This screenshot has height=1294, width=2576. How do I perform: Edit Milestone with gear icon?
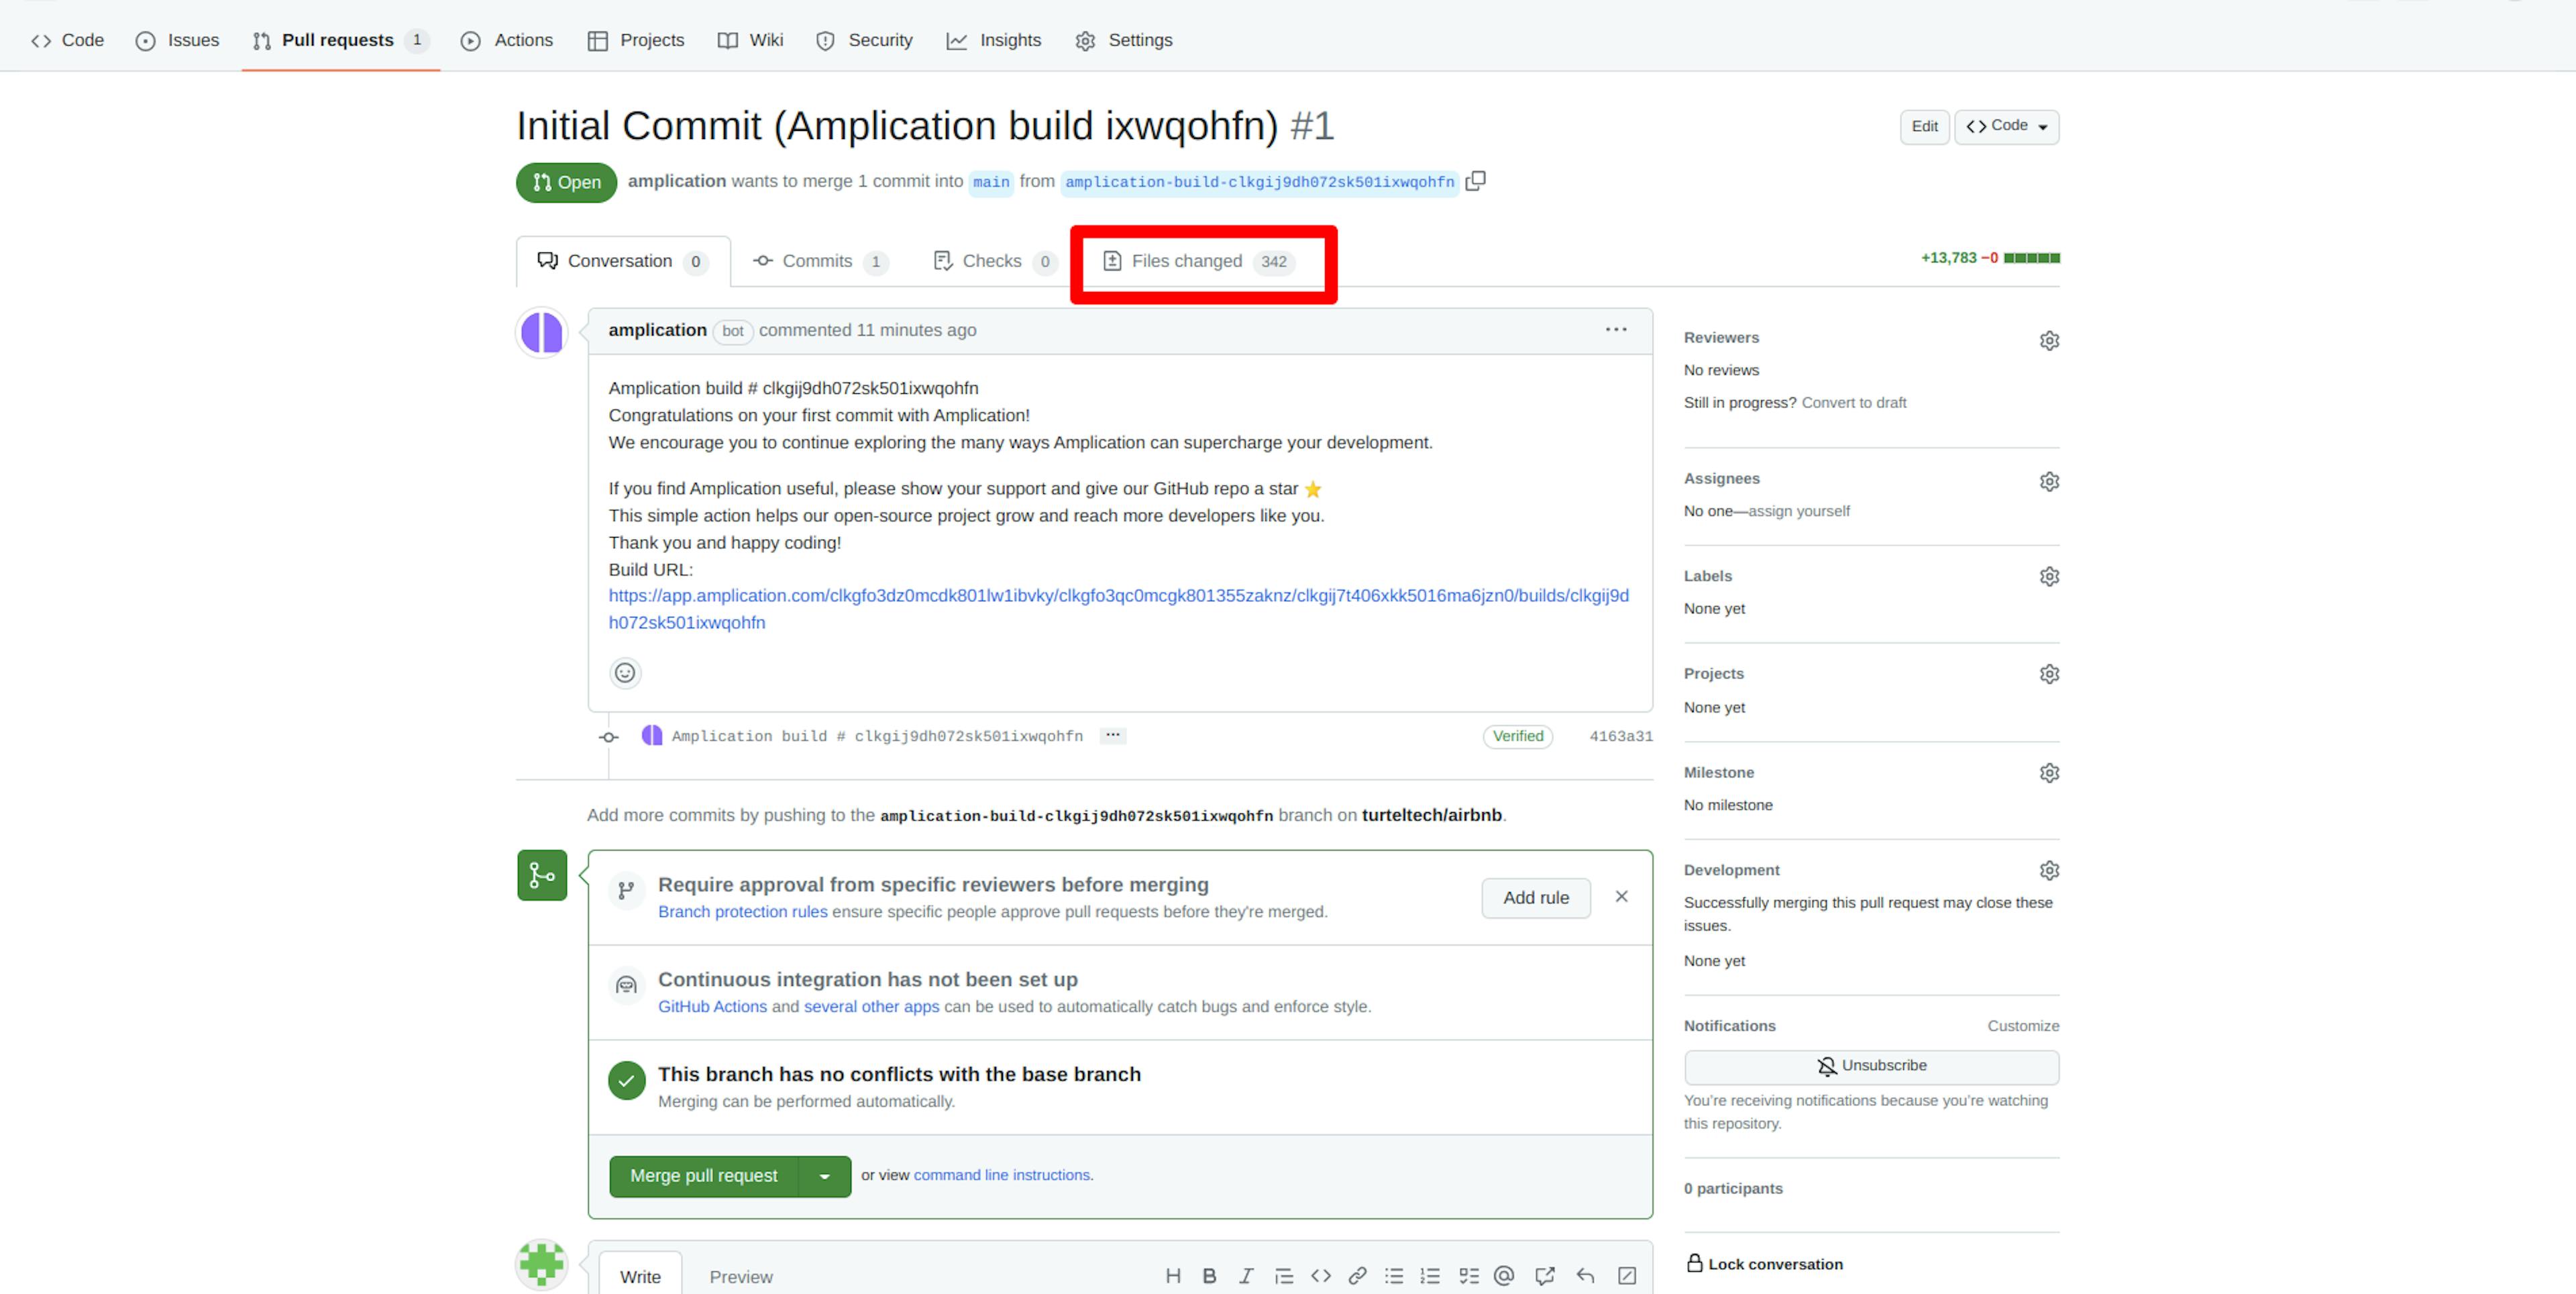(x=2049, y=773)
